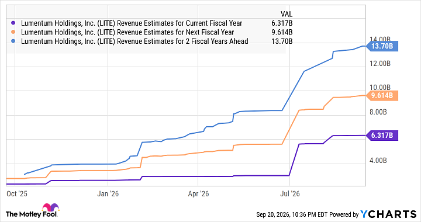Image resolution: width=421 pixels, height=222 pixels.
Task: Click the blue 2 Fiscal Years Ahead legend dot
Action: tap(13, 41)
